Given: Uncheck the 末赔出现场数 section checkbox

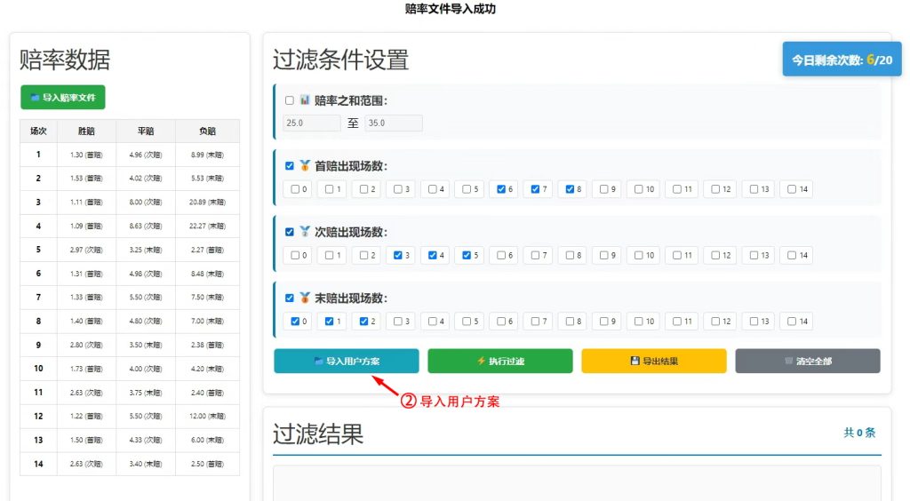Looking at the screenshot, I should point(290,298).
